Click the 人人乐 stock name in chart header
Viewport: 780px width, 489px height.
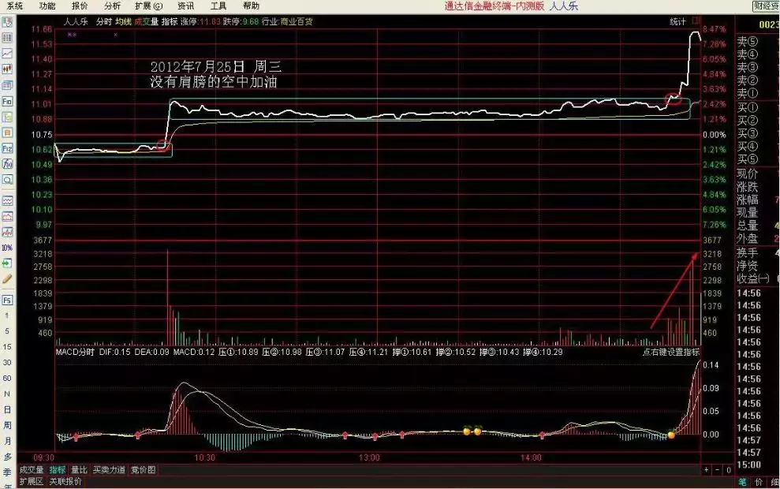tap(77, 21)
